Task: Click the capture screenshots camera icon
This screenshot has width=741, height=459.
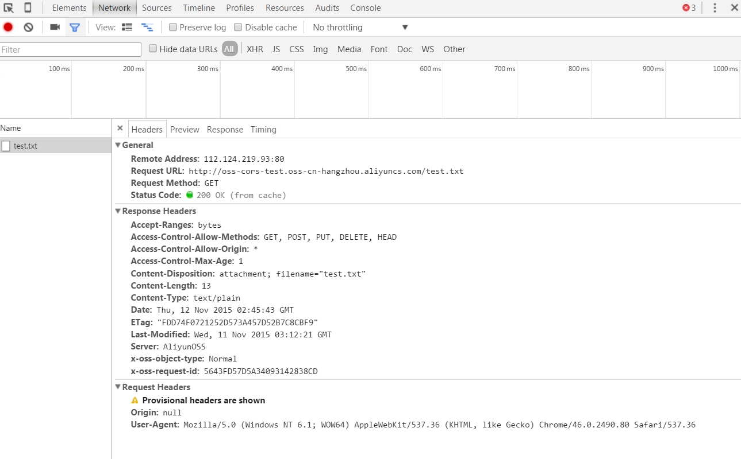Action: point(55,27)
